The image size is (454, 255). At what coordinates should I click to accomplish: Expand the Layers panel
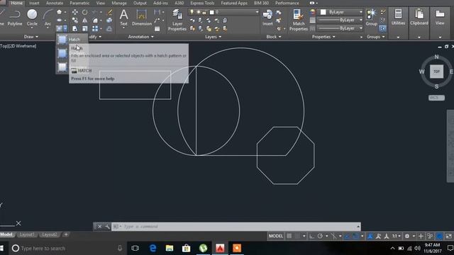[213, 37]
